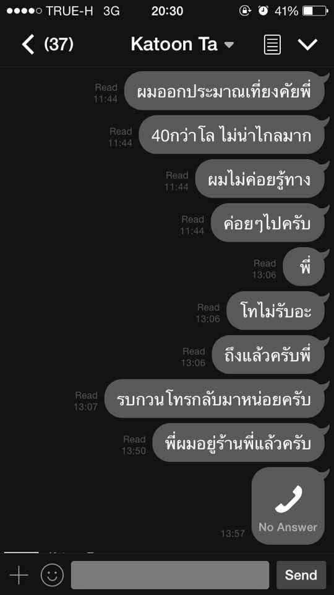Select the message ค่อยๆไปครับ
Image resolution: width=334 pixels, height=595 pixels.
click(268, 223)
